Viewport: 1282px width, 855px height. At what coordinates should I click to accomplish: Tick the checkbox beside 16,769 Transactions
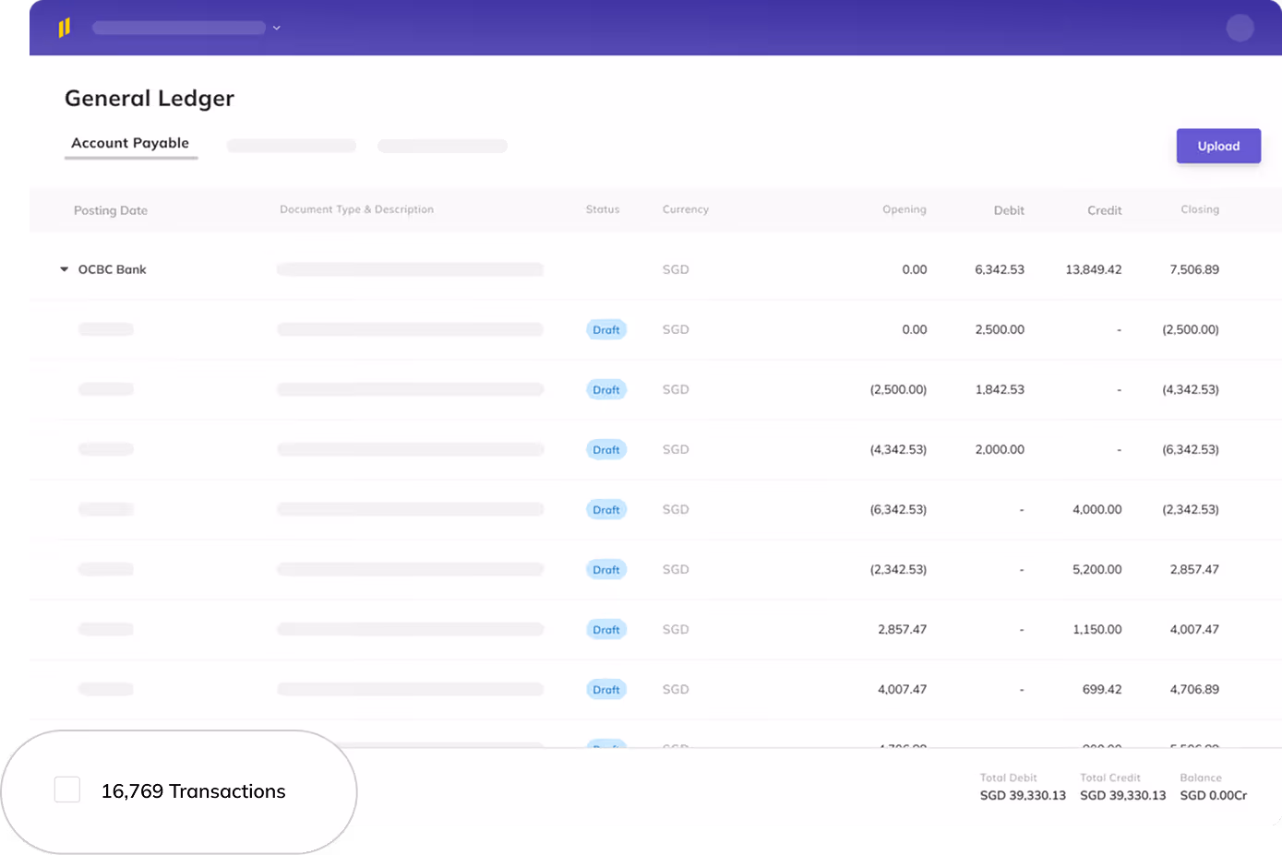(66, 790)
